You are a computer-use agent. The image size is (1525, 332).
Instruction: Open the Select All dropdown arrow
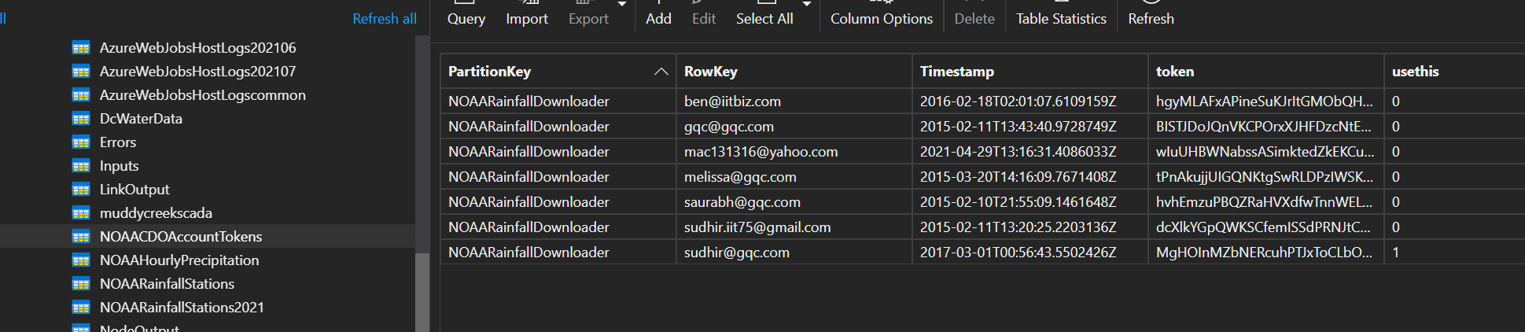tap(806, 5)
